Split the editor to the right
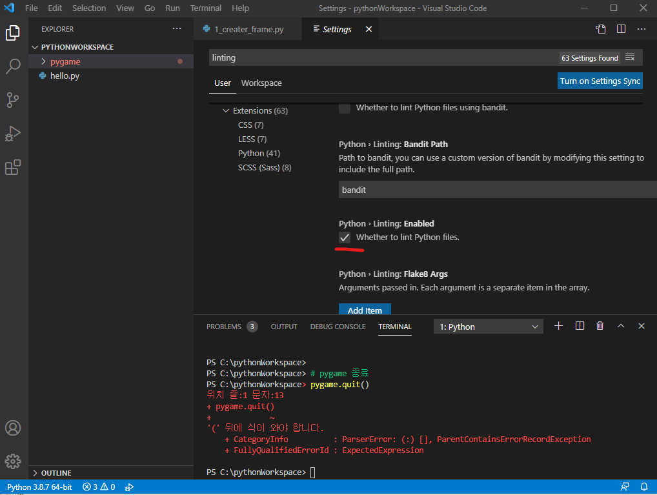The height and width of the screenshot is (495, 657). (x=621, y=29)
